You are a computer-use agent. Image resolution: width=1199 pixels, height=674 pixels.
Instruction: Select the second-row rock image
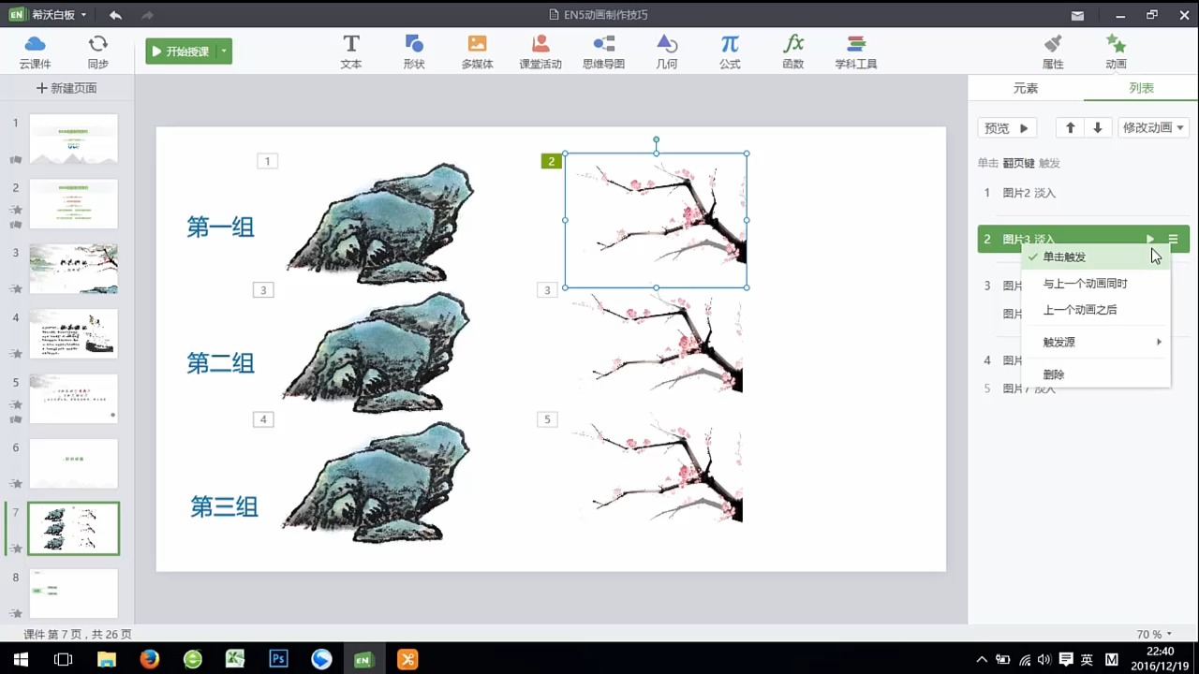click(377, 352)
